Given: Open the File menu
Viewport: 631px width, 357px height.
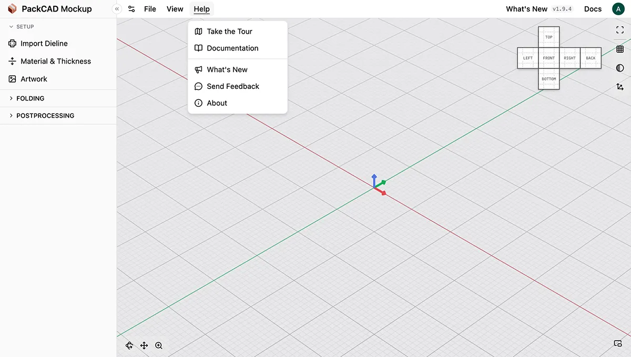Looking at the screenshot, I should pos(150,9).
